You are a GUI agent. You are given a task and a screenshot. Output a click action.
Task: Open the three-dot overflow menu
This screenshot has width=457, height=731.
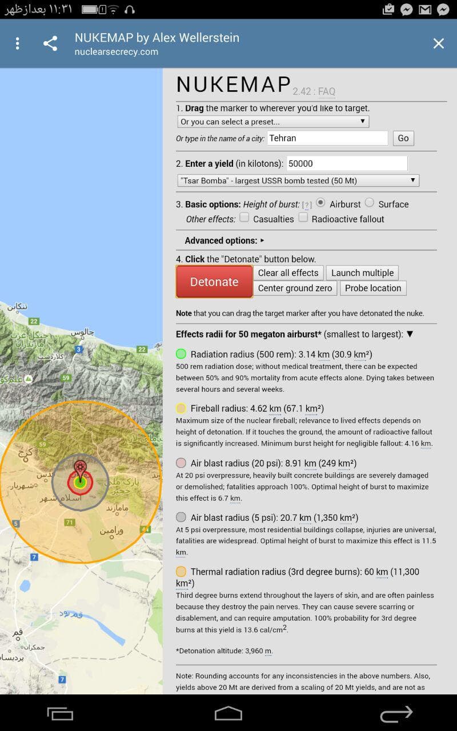tap(18, 43)
